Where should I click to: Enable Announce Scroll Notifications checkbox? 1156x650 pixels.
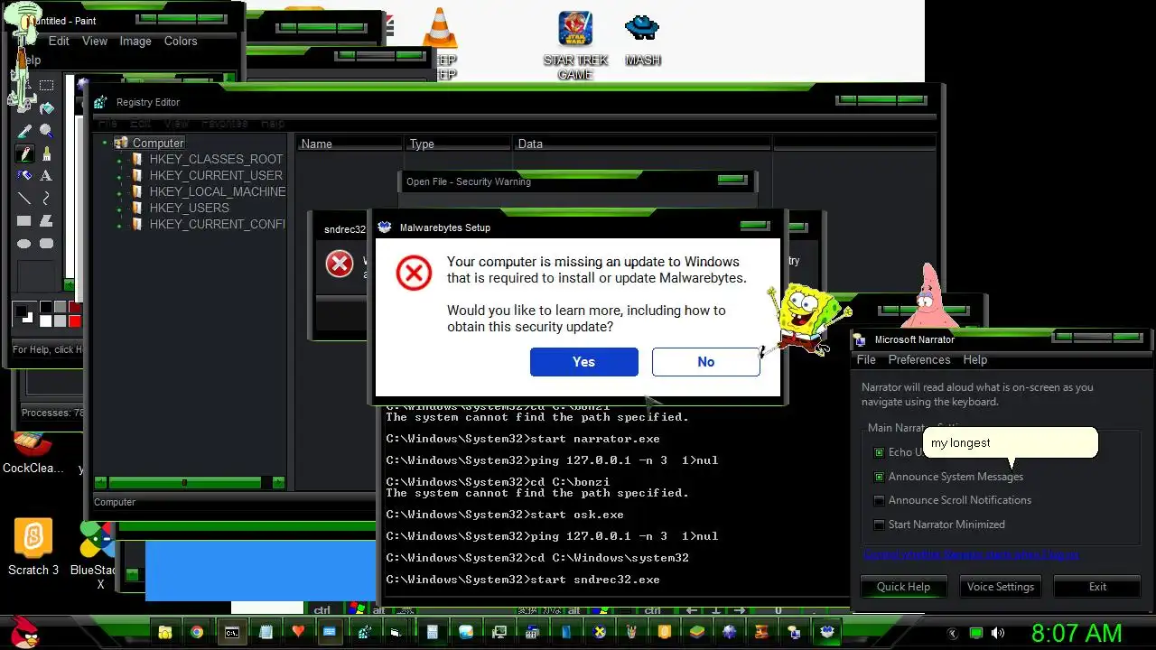[879, 500]
